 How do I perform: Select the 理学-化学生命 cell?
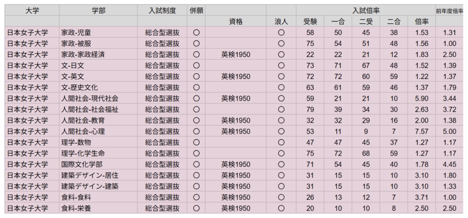(x=98, y=153)
